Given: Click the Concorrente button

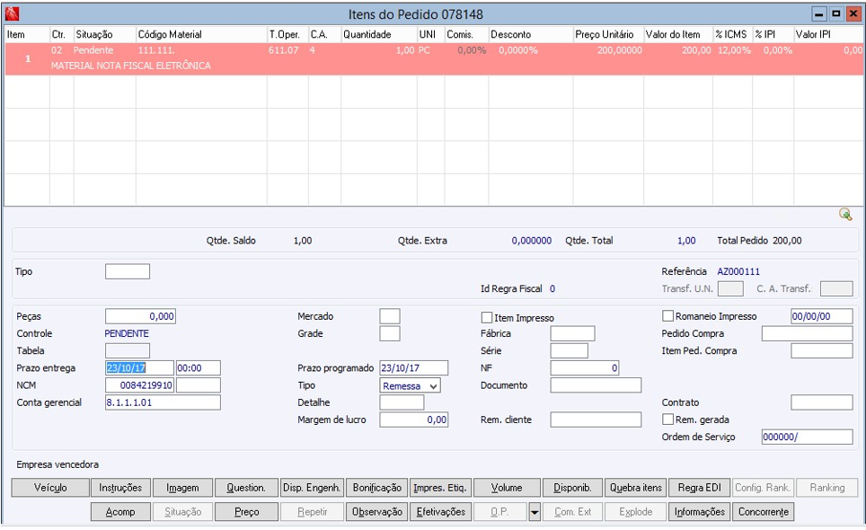Looking at the screenshot, I should point(764,512).
